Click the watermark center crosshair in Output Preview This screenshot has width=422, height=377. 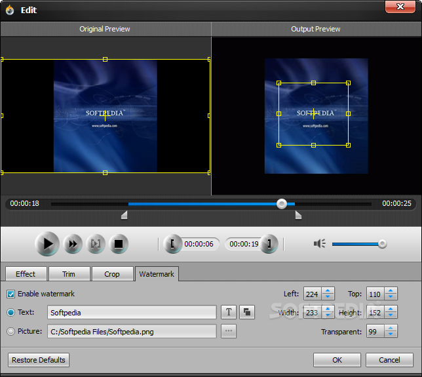pos(313,113)
